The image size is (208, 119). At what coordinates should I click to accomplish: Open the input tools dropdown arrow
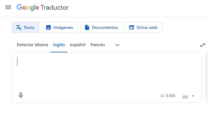tap(193, 96)
